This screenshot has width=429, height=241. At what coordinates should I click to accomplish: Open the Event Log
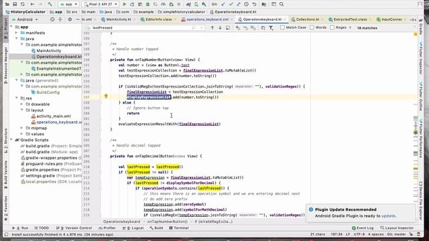pos(363,228)
